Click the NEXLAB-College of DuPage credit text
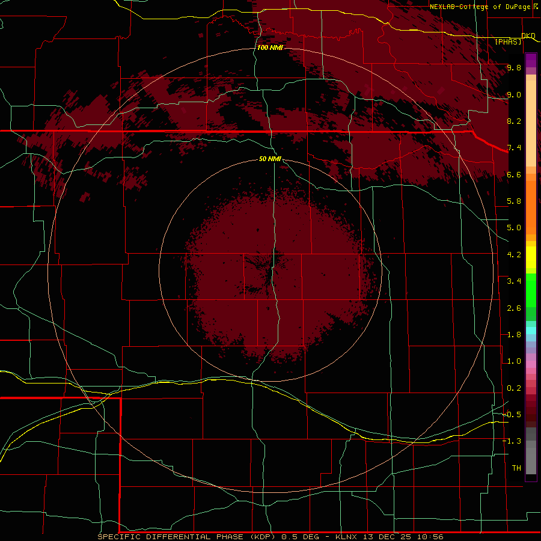541x541 pixels. click(x=480, y=7)
